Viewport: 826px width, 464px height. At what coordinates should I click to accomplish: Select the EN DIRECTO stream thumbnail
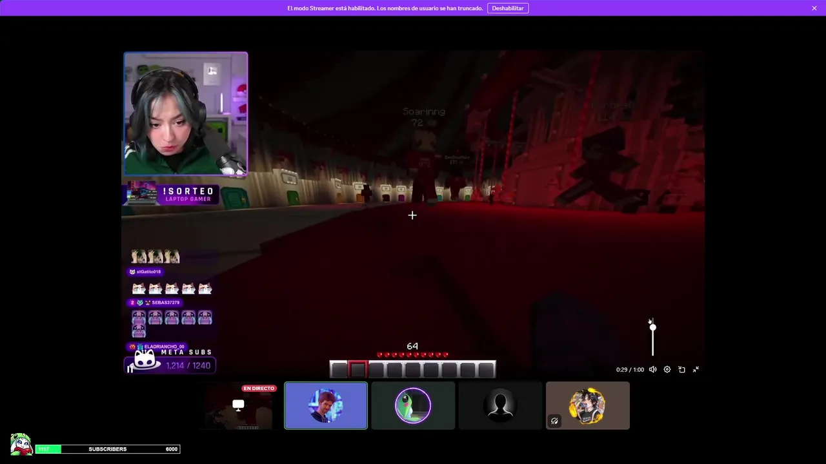click(238, 405)
